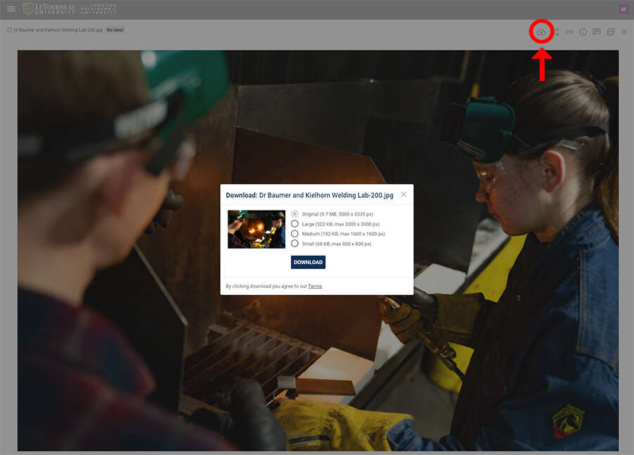Click the purple M user avatar
The width and height of the screenshot is (634, 455).
(x=623, y=9)
